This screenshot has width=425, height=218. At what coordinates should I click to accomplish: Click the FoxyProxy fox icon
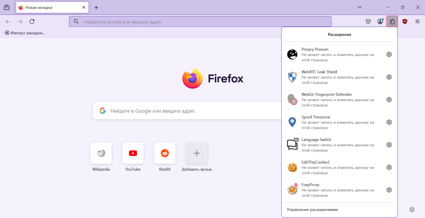coord(292,189)
